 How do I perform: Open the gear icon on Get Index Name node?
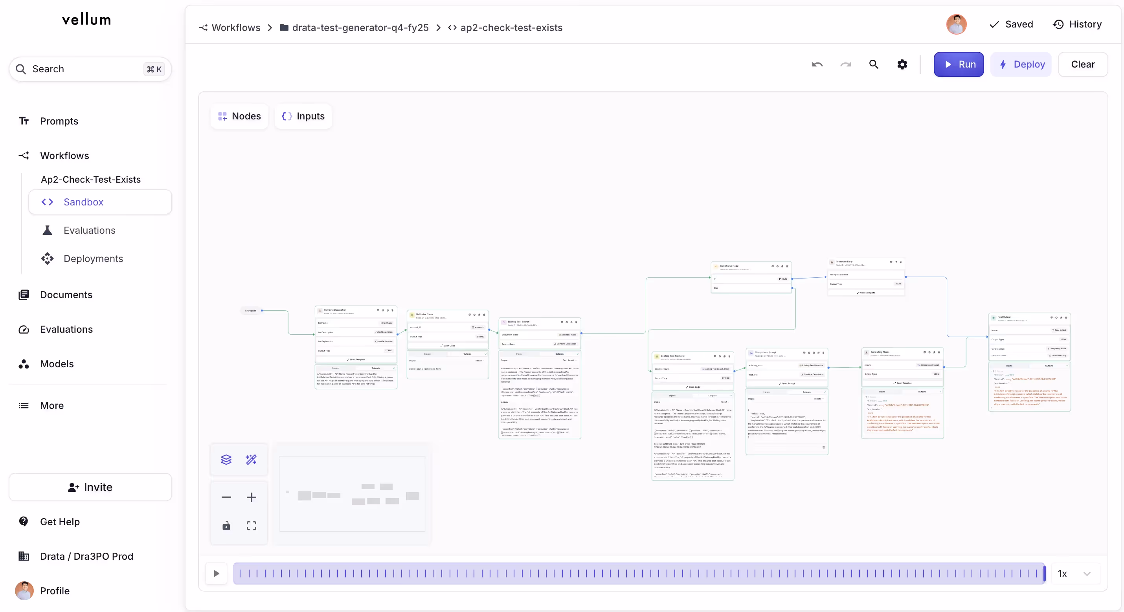pos(474,315)
